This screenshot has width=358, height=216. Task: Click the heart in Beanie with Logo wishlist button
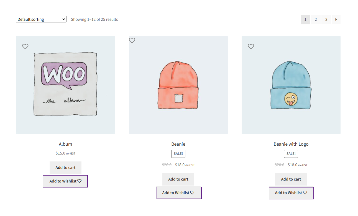tap(305, 193)
